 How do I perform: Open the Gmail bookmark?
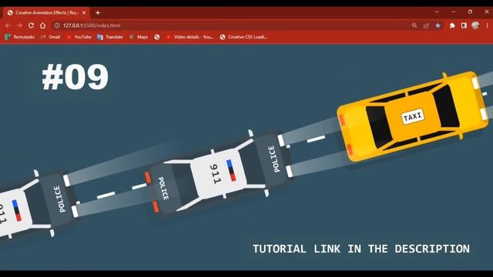coord(51,37)
